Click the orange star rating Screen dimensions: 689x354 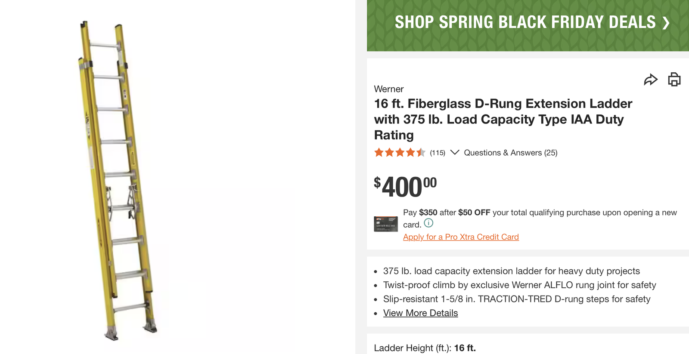[400, 153]
